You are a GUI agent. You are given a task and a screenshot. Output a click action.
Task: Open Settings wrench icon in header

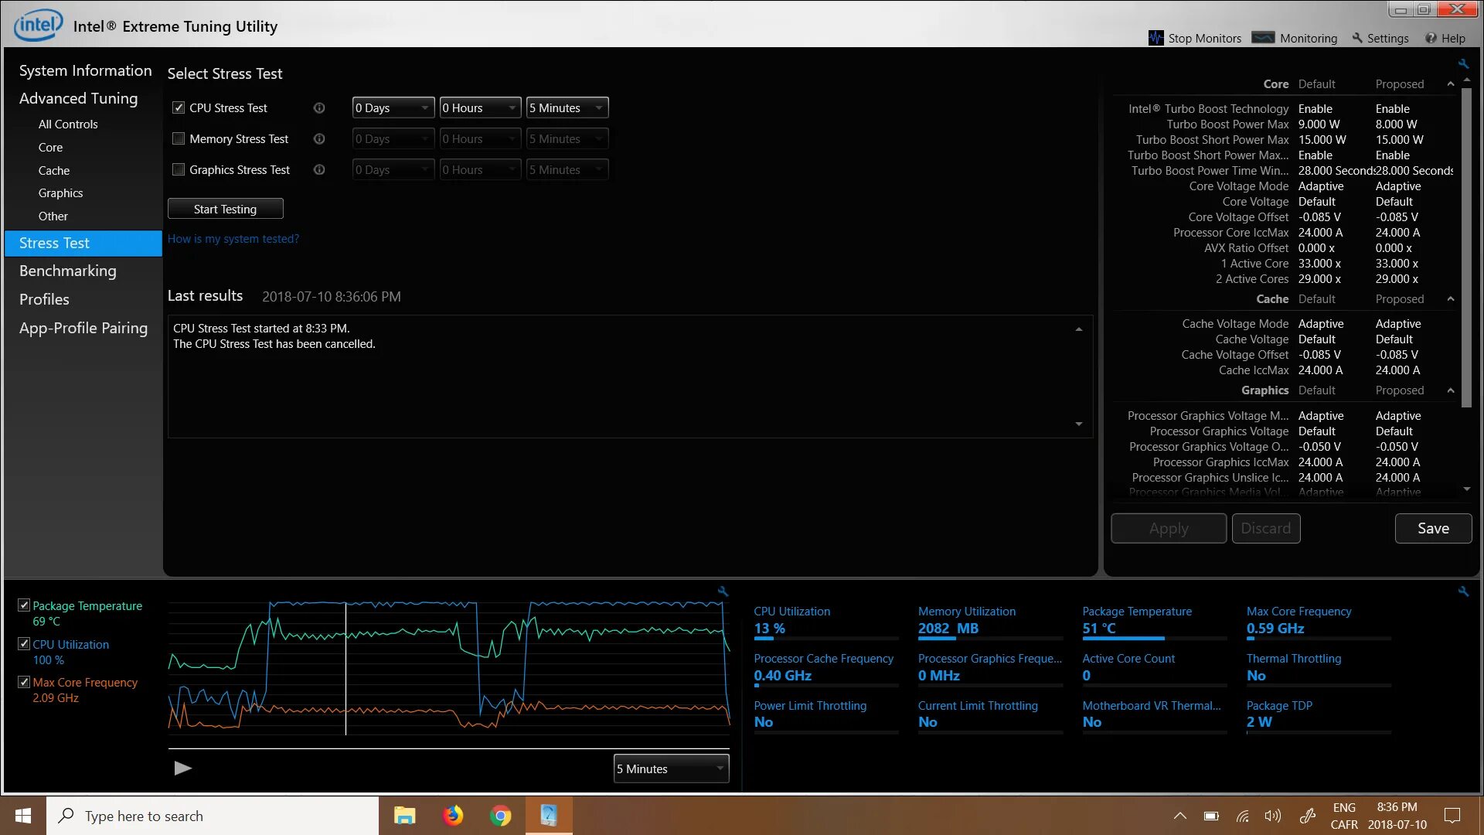click(1357, 38)
